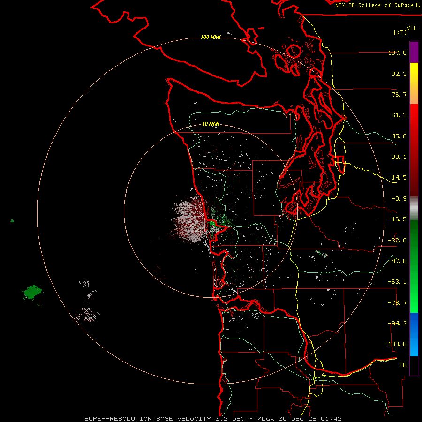Click the 50 NMI range ring label
Screen dimensions: 422x422
[211, 124]
